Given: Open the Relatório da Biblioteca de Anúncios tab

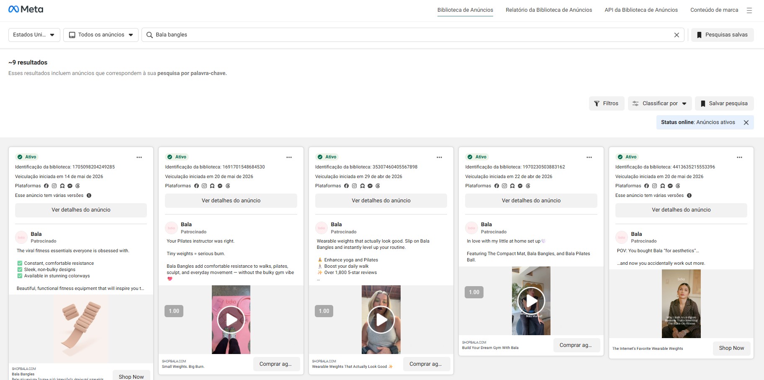Looking at the screenshot, I should [549, 10].
